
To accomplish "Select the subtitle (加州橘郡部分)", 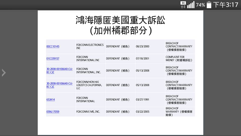I will 121,30.
